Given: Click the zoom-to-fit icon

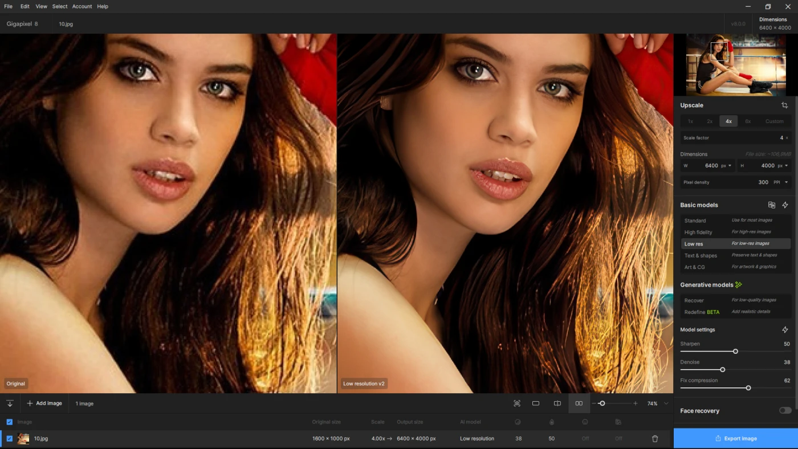Looking at the screenshot, I should click(517, 403).
